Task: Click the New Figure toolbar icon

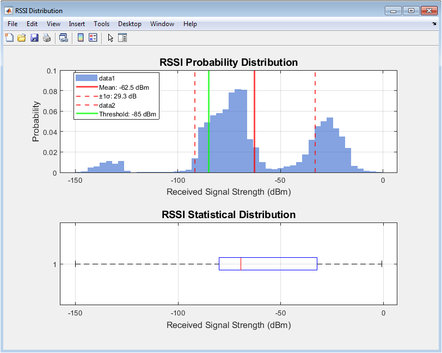Action: 9,38
